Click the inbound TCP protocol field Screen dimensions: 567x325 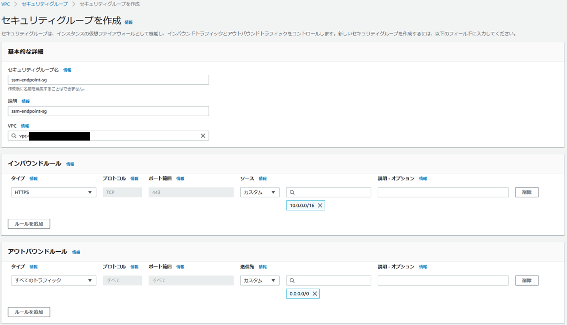[x=122, y=192]
